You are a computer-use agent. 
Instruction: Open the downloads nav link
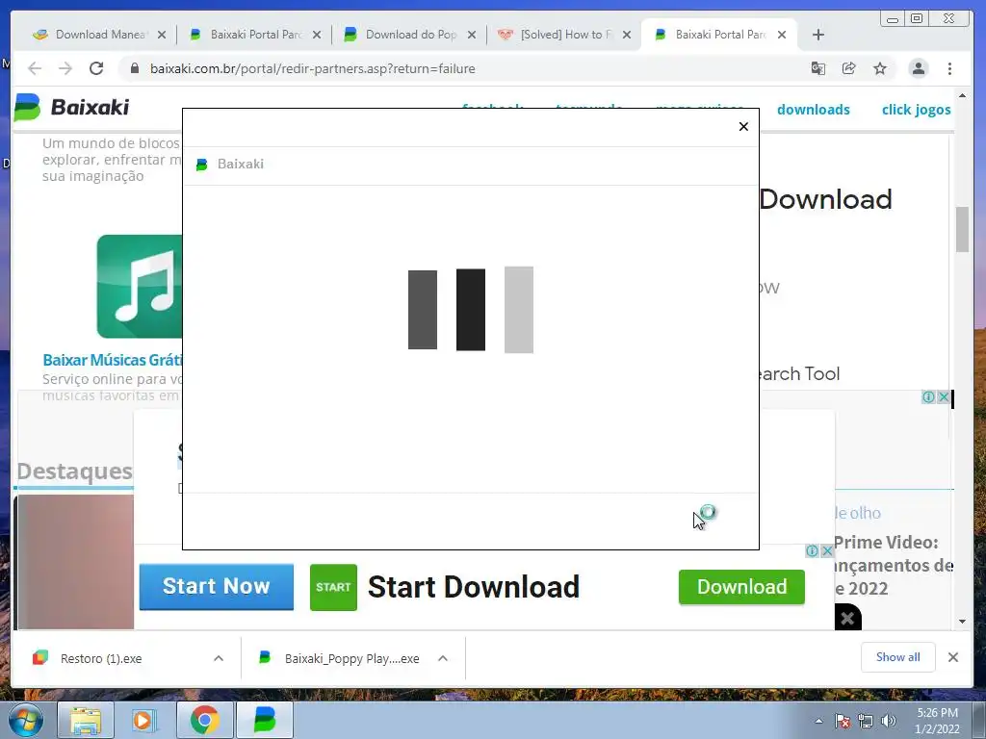(x=813, y=110)
